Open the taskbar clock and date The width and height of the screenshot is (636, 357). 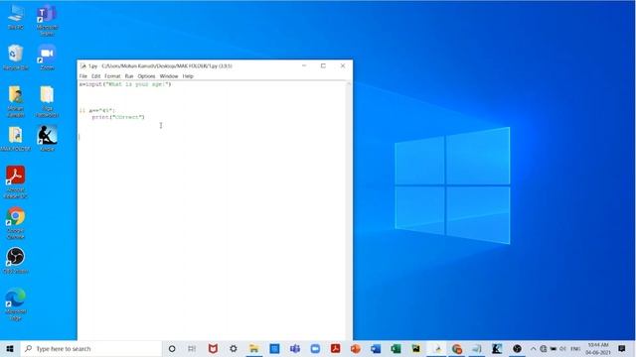(598, 348)
